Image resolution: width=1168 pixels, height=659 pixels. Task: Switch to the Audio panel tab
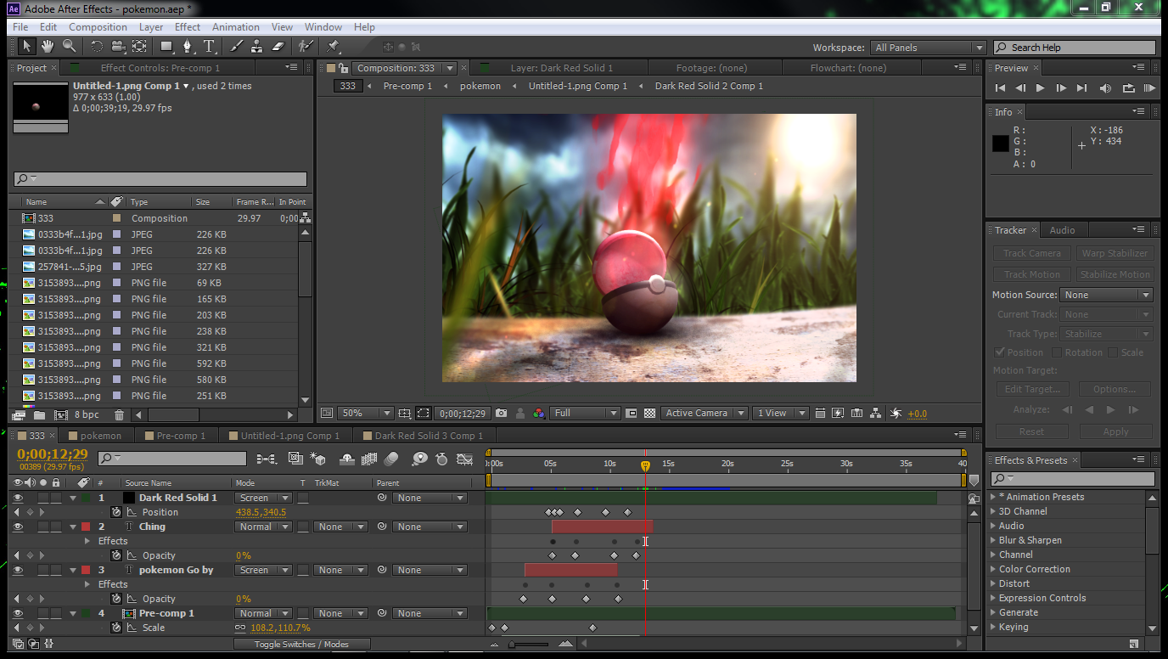[1062, 230]
